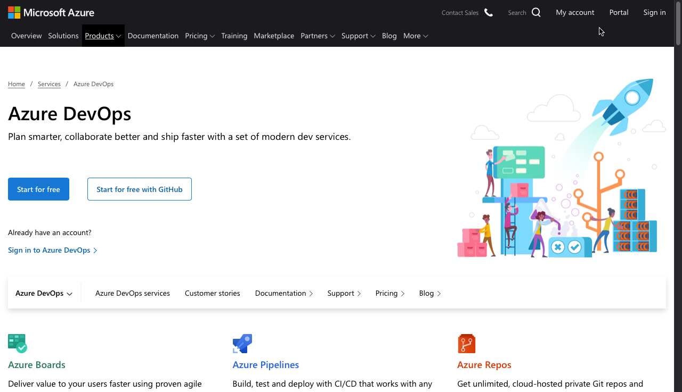This screenshot has width=682, height=392.
Task: Expand the Pricing menu in top navigation
Action: (x=200, y=36)
